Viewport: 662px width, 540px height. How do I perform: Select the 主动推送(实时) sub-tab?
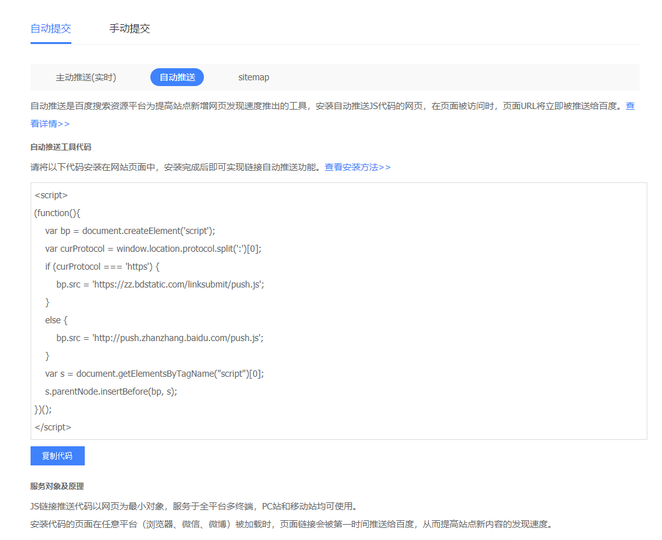click(86, 77)
